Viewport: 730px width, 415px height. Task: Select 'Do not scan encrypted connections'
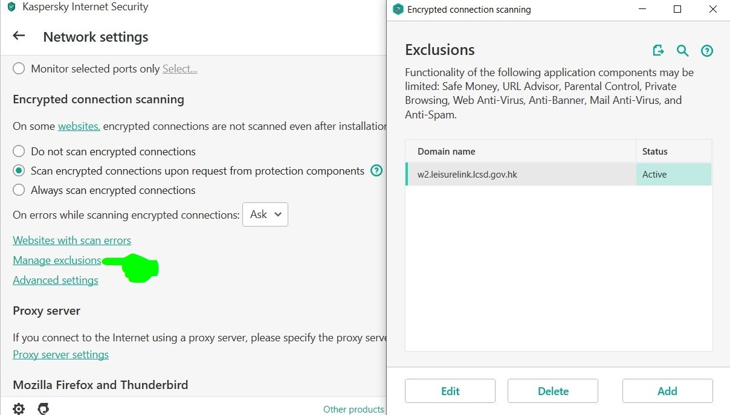point(19,152)
